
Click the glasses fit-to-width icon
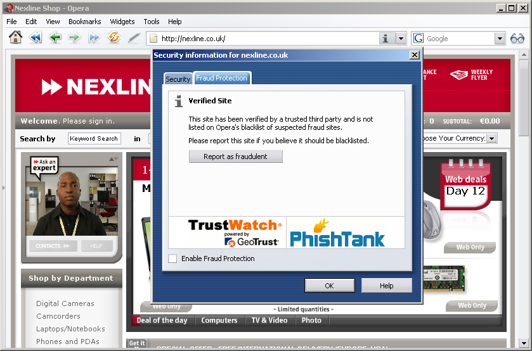pyautogui.click(x=517, y=38)
